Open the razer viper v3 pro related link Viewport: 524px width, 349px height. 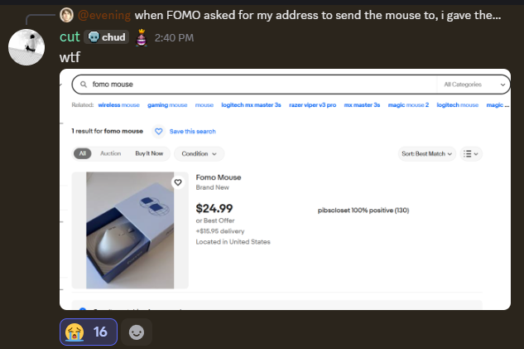313,105
